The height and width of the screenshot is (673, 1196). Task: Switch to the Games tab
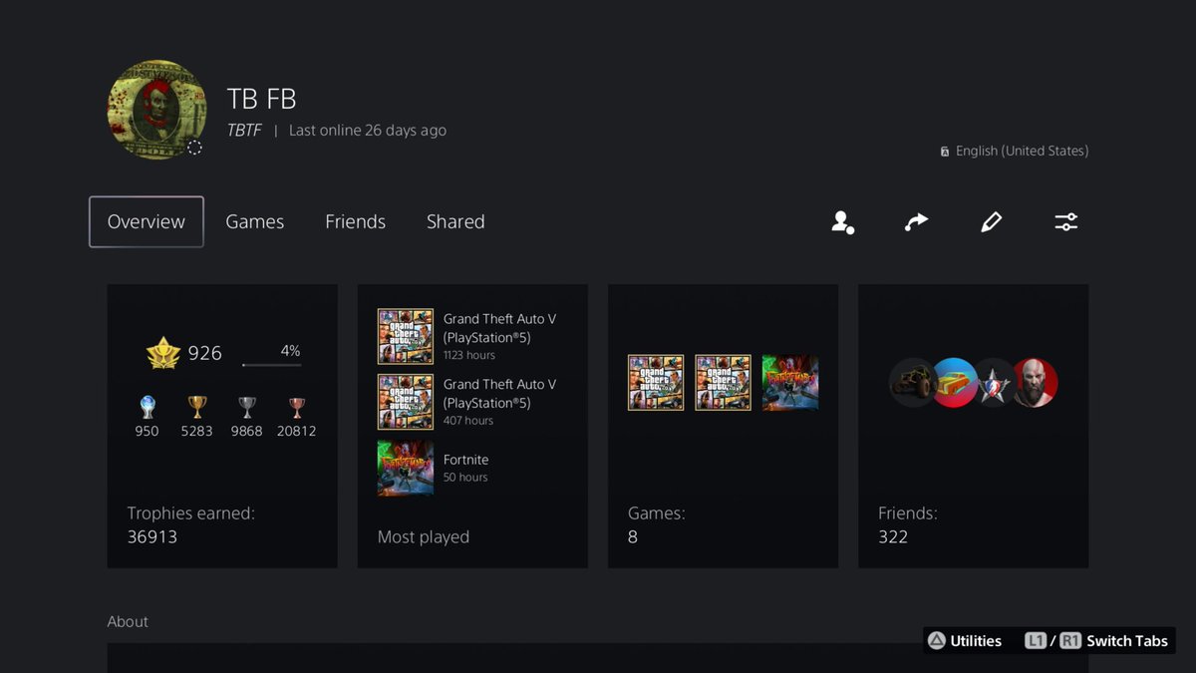point(254,221)
